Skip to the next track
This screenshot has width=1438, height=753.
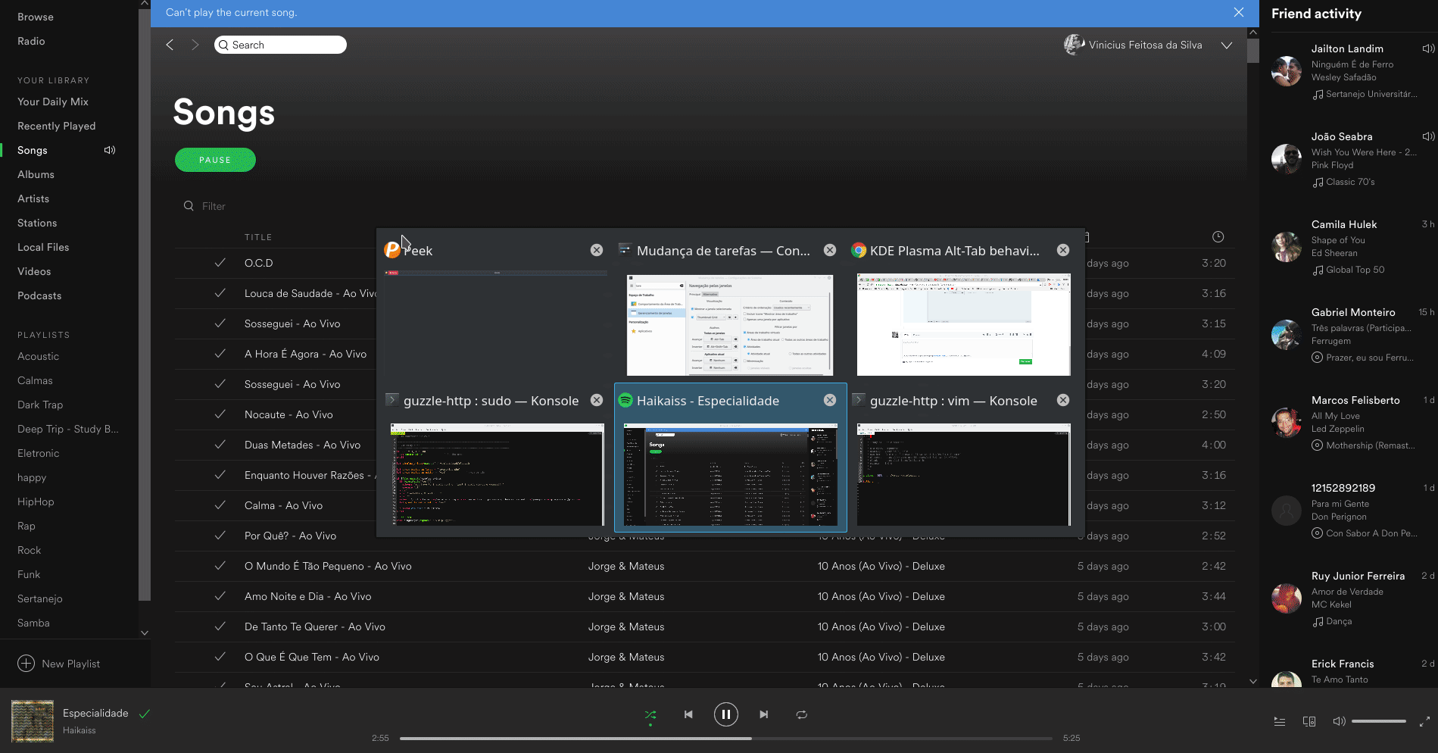(763, 714)
